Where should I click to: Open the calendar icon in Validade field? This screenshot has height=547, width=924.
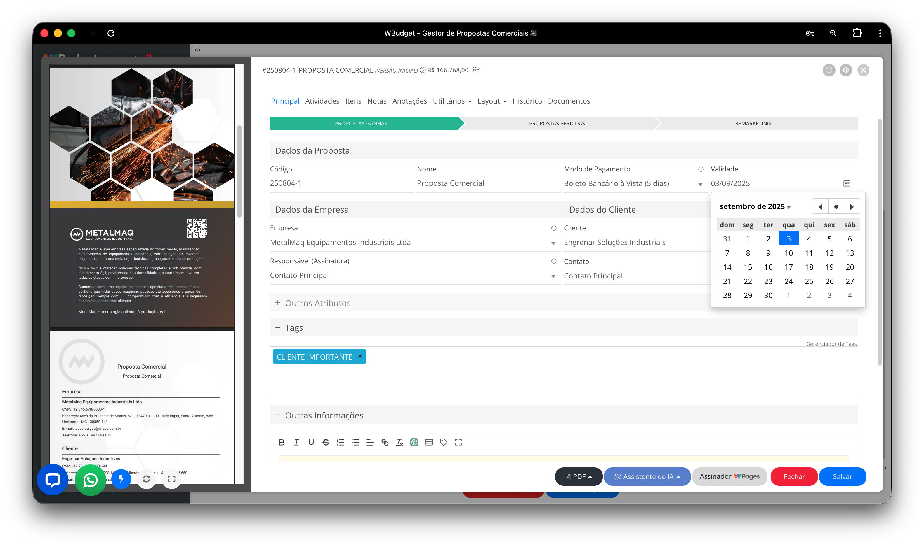point(847,183)
